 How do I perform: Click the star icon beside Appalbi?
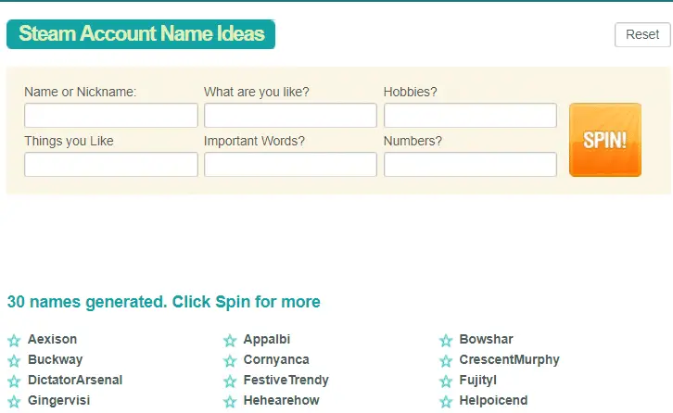point(230,341)
